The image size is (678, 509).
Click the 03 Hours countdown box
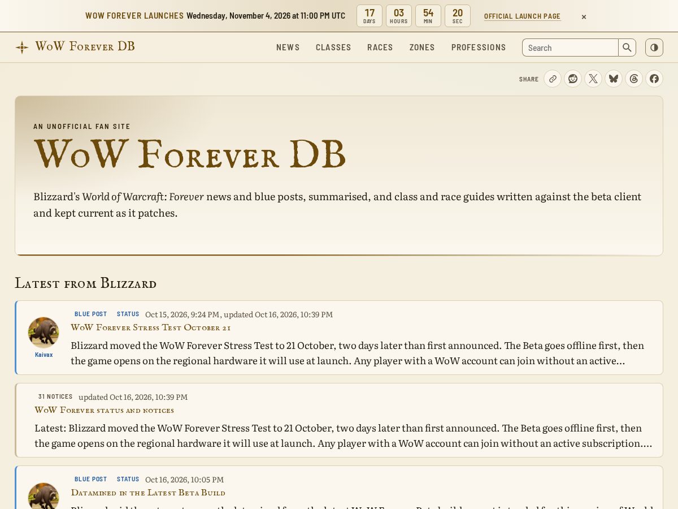point(399,16)
